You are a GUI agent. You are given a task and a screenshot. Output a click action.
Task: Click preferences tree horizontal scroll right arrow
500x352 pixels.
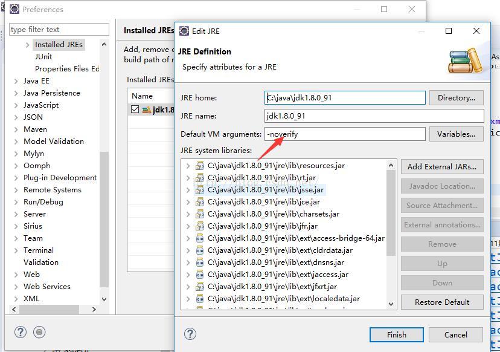[94, 309]
